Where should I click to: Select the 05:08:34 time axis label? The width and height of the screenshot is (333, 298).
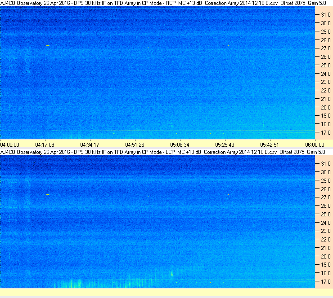point(180,145)
